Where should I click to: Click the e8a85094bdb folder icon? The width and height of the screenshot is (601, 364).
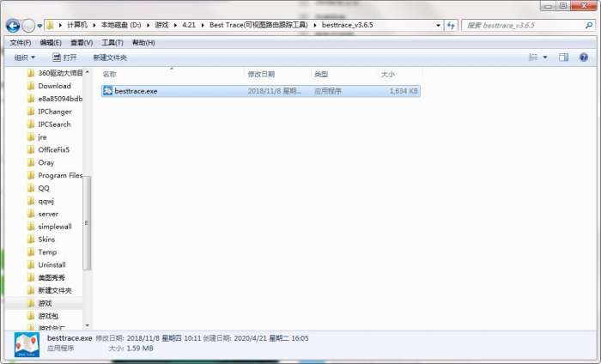point(31,99)
